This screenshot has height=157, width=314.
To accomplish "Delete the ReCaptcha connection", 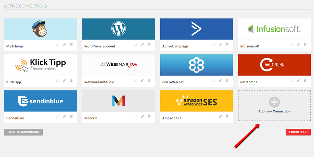I will [x=305, y=80].
